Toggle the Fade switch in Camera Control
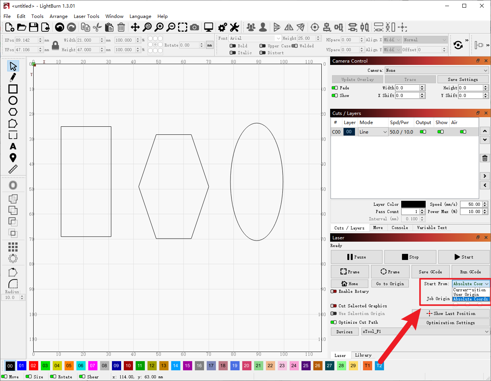 [x=335, y=88]
